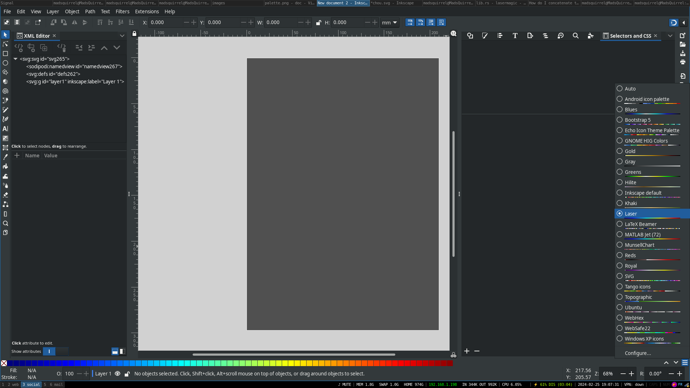Select the Text tool in toolbox

[x=5, y=129]
